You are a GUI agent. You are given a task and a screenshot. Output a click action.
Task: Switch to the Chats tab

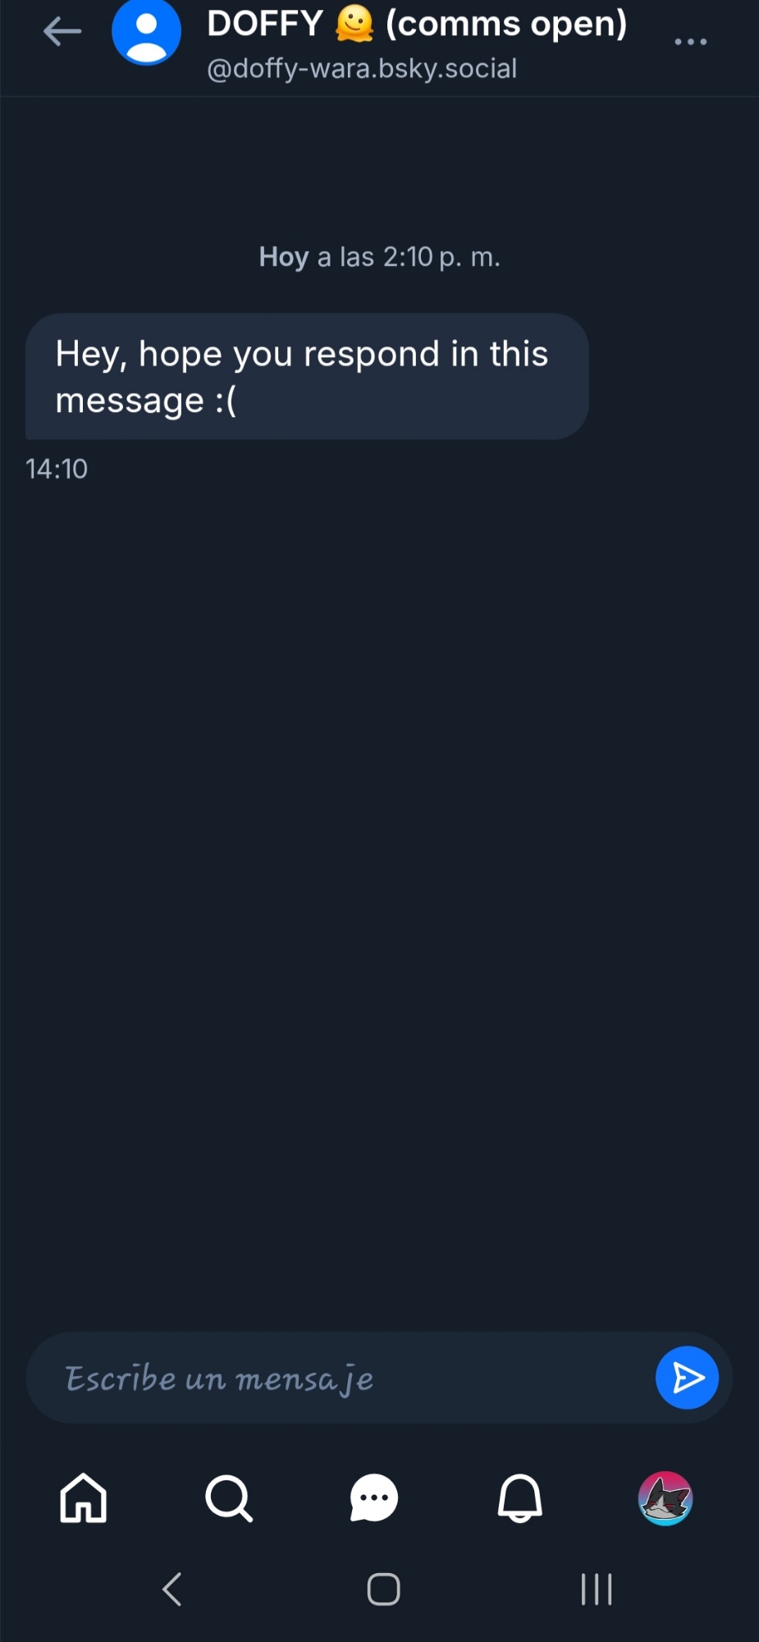pos(374,1498)
